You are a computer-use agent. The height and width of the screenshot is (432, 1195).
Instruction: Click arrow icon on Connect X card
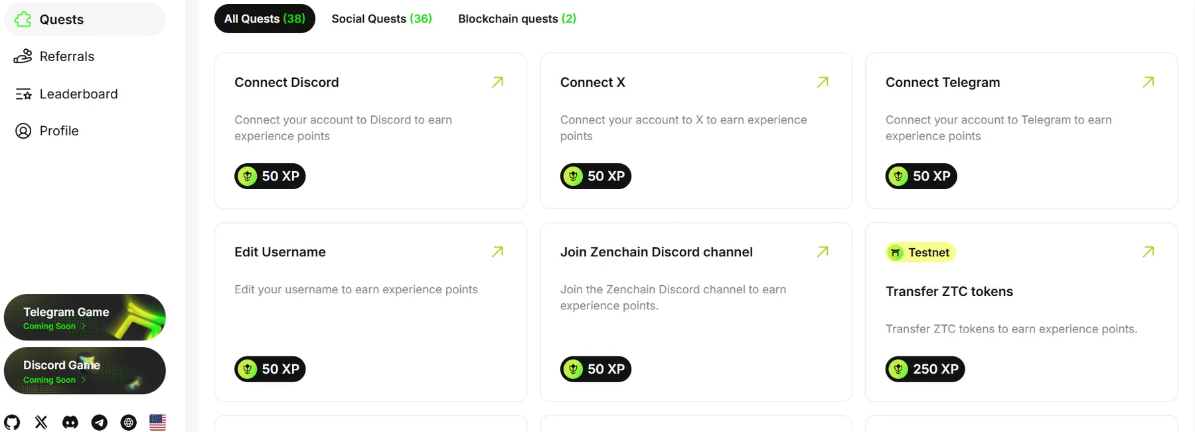(x=823, y=82)
